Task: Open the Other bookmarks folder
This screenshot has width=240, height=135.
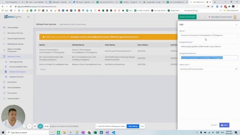Action: tap(231, 10)
